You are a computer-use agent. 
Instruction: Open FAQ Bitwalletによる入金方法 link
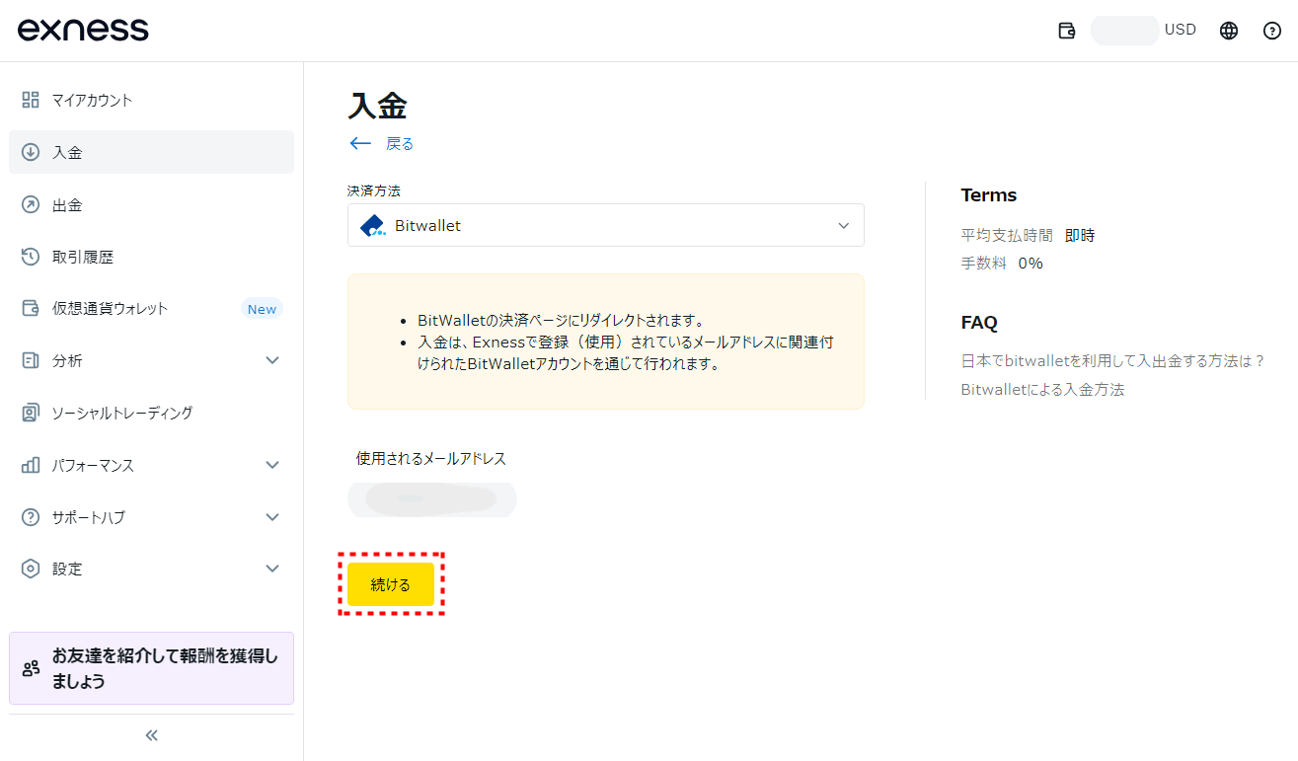coord(1042,389)
